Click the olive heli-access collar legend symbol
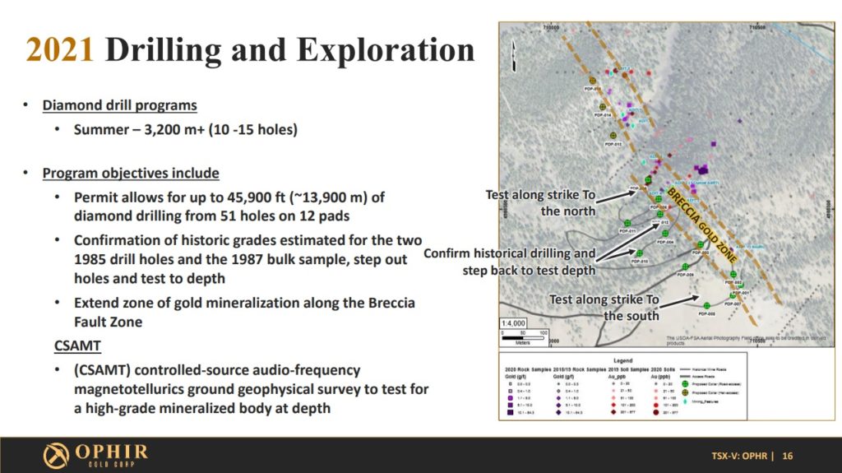 click(685, 392)
